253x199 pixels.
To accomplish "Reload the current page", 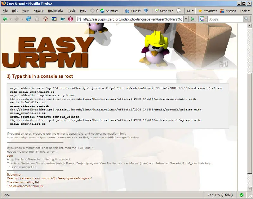I will pos(28,19).
